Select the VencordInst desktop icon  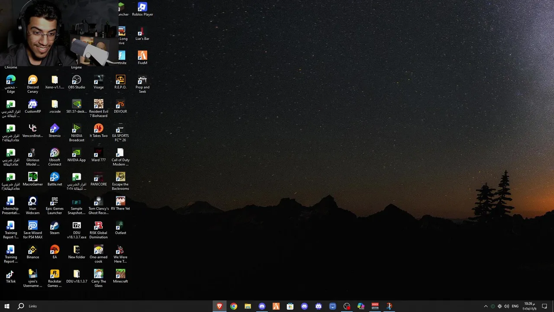coord(33,131)
